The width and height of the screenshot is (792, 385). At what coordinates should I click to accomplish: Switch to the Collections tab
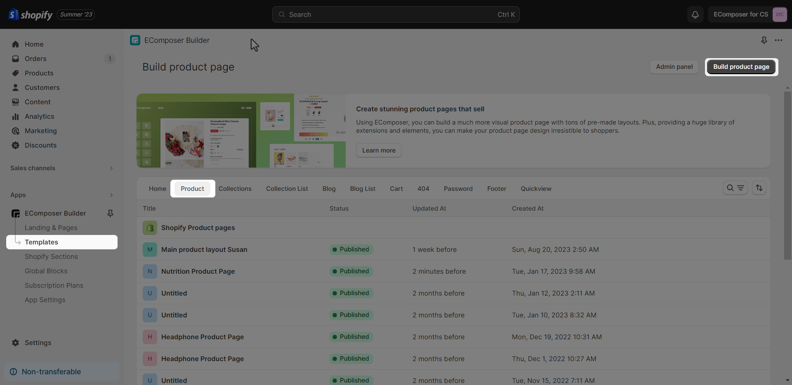point(235,188)
